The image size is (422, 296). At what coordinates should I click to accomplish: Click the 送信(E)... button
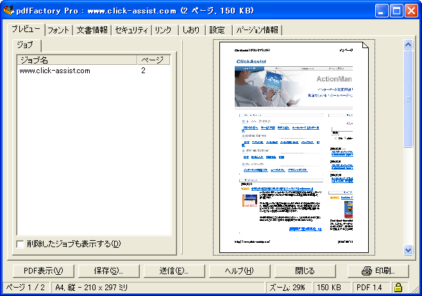click(x=174, y=271)
